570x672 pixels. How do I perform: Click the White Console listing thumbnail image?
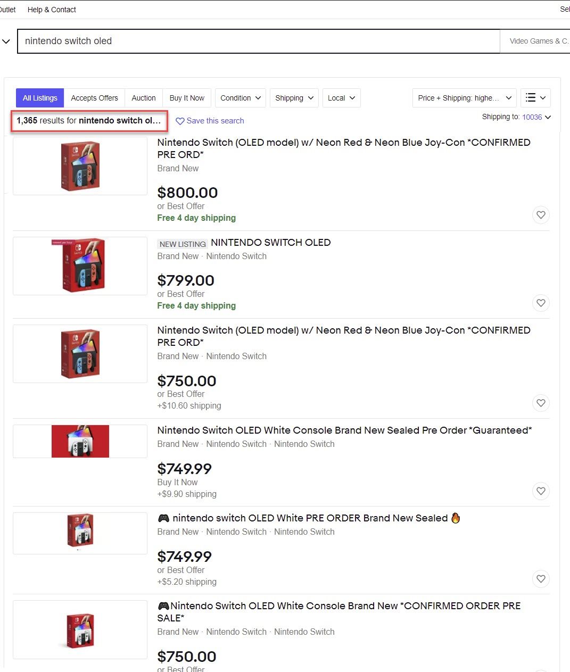click(80, 441)
